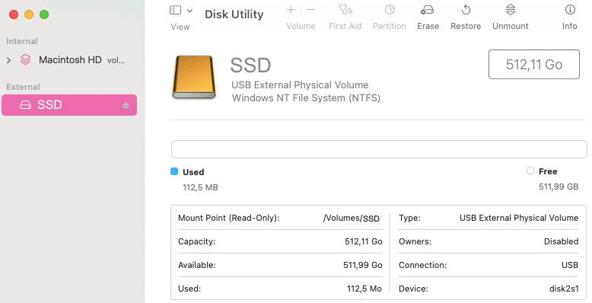Image resolution: width=592 pixels, height=303 pixels.
Task: Click 'USB External Physical Volume' subtitle
Action: click(x=300, y=85)
